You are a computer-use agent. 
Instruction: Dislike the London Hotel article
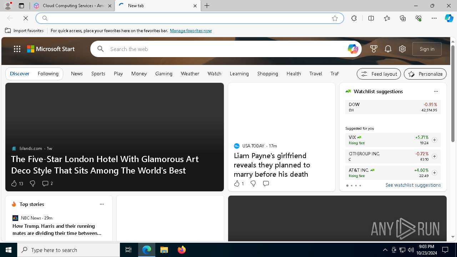(x=32, y=183)
